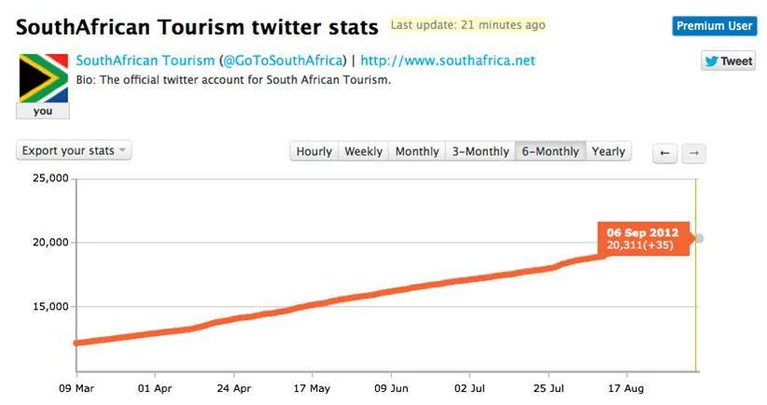767x405 pixels.
Task: Go to next period with right arrow
Action: pos(693,152)
